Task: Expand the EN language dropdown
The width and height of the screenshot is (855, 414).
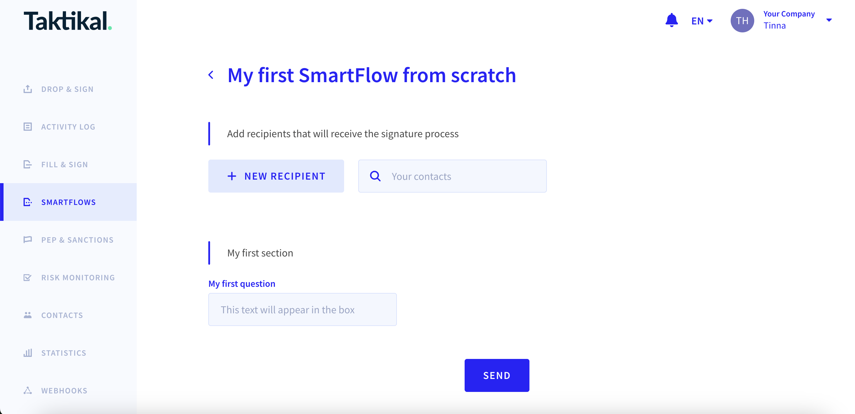Action: coord(702,21)
